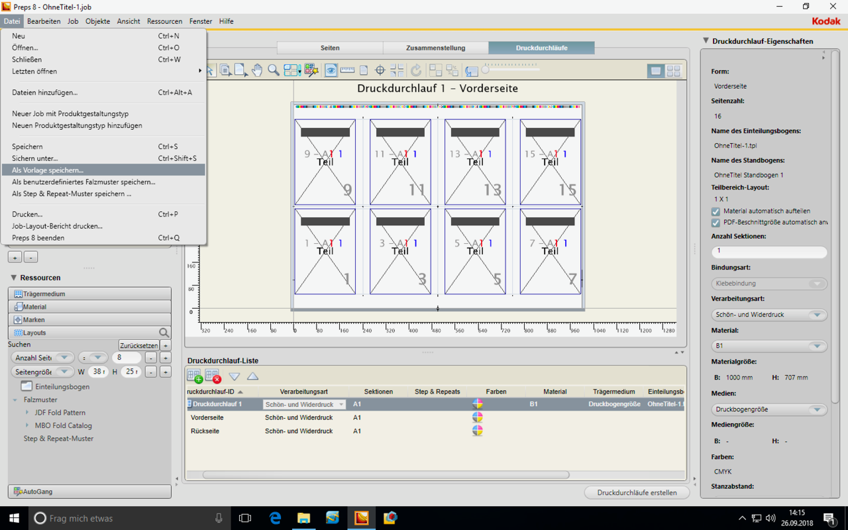The height and width of the screenshot is (530, 848).
Task: Toggle the eye preview icon
Action: (331, 70)
